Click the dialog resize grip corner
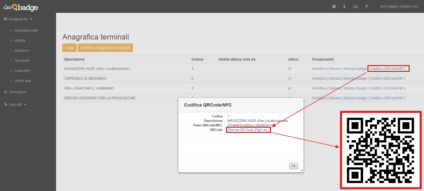424x191 pixels. point(301,170)
